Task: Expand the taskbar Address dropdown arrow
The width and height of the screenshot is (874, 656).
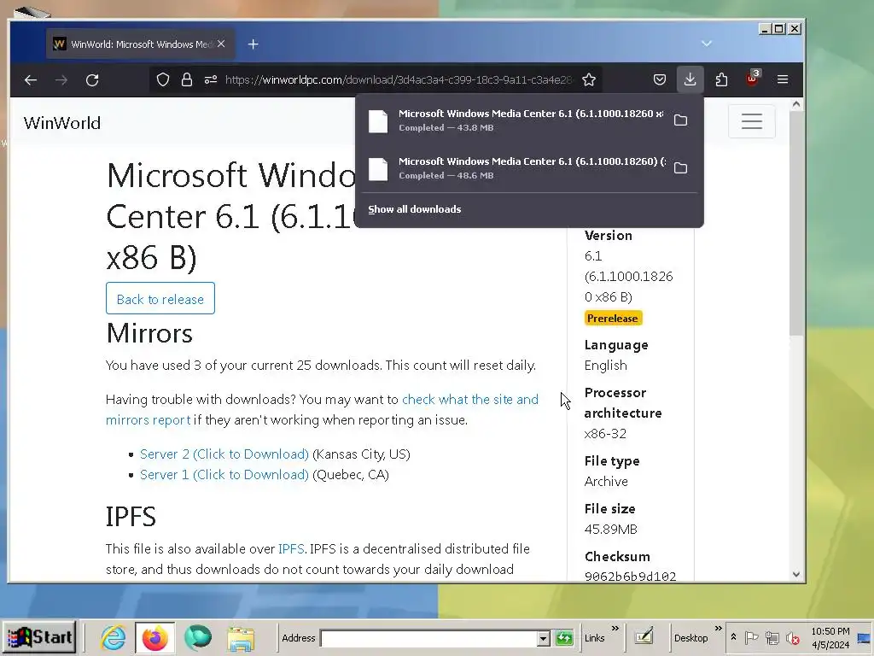Action: click(544, 639)
